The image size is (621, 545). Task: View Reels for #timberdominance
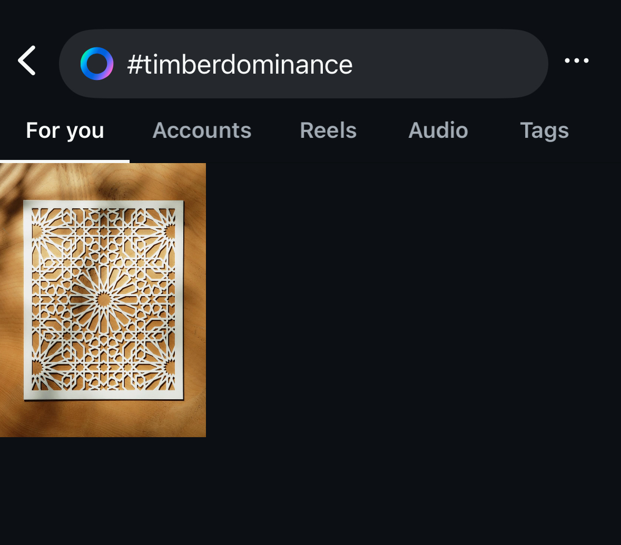click(328, 130)
